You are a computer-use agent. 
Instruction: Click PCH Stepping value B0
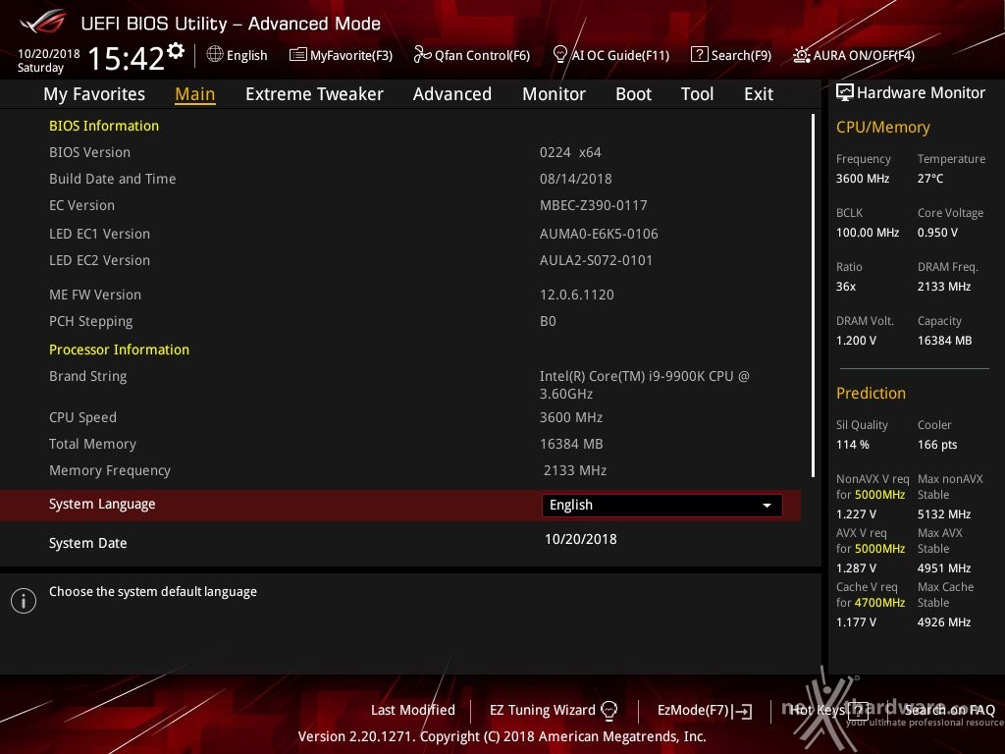click(x=548, y=321)
